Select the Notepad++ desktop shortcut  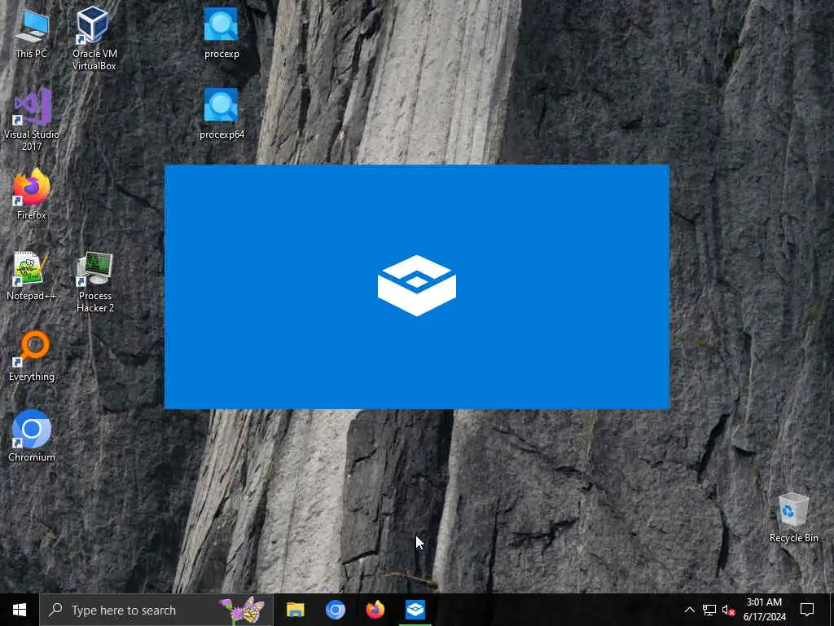[x=32, y=276]
